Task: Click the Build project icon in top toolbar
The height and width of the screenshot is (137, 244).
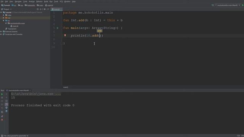Action: (212, 5)
